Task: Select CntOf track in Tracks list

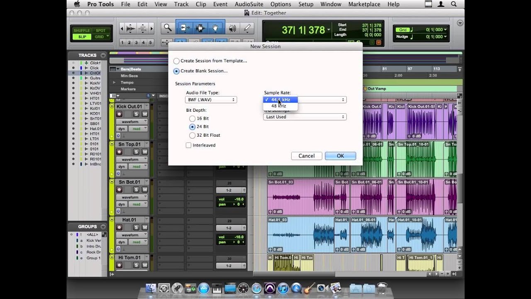Action: point(95,73)
